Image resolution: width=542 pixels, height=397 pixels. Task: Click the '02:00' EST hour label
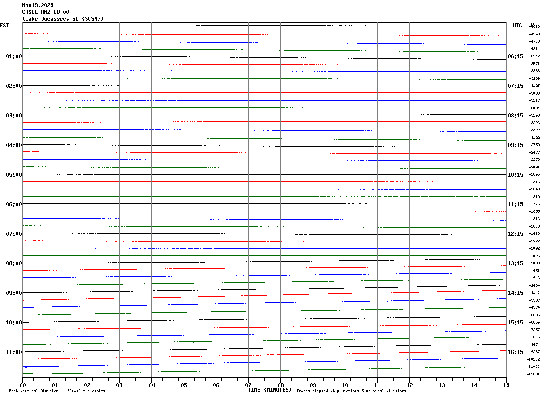[x=14, y=86]
